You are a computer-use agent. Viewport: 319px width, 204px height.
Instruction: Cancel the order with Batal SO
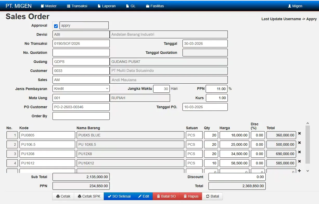pyautogui.click(x=166, y=196)
